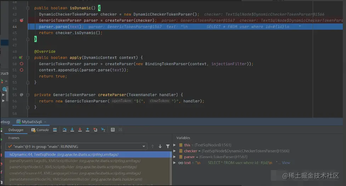Toggle breakpoint at line 51

21,70
